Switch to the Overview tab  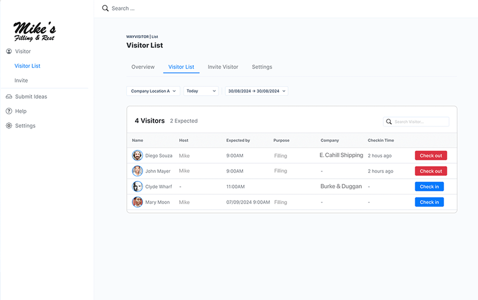tap(143, 67)
